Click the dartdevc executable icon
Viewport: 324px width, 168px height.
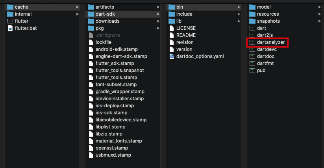click(x=252, y=49)
